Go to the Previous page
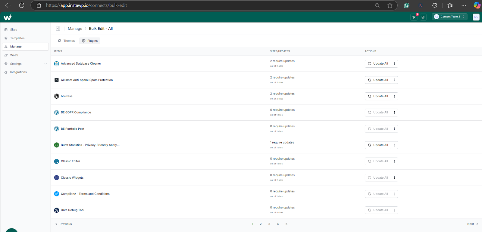This screenshot has width=482, height=232. point(63,224)
